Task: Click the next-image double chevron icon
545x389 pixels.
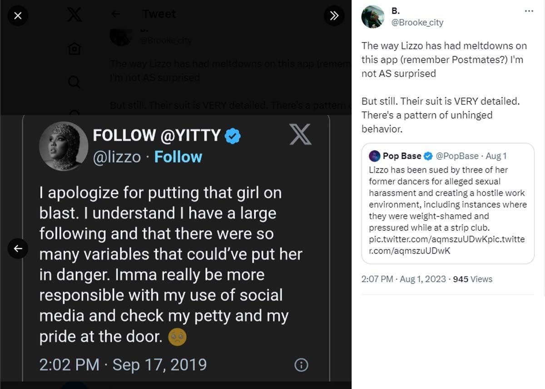Action: coord(334,15)
